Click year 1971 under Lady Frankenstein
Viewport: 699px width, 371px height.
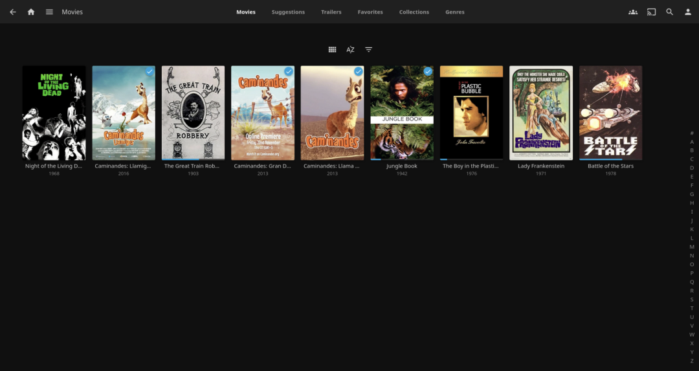pyautogui.click(x=540, y=174)
